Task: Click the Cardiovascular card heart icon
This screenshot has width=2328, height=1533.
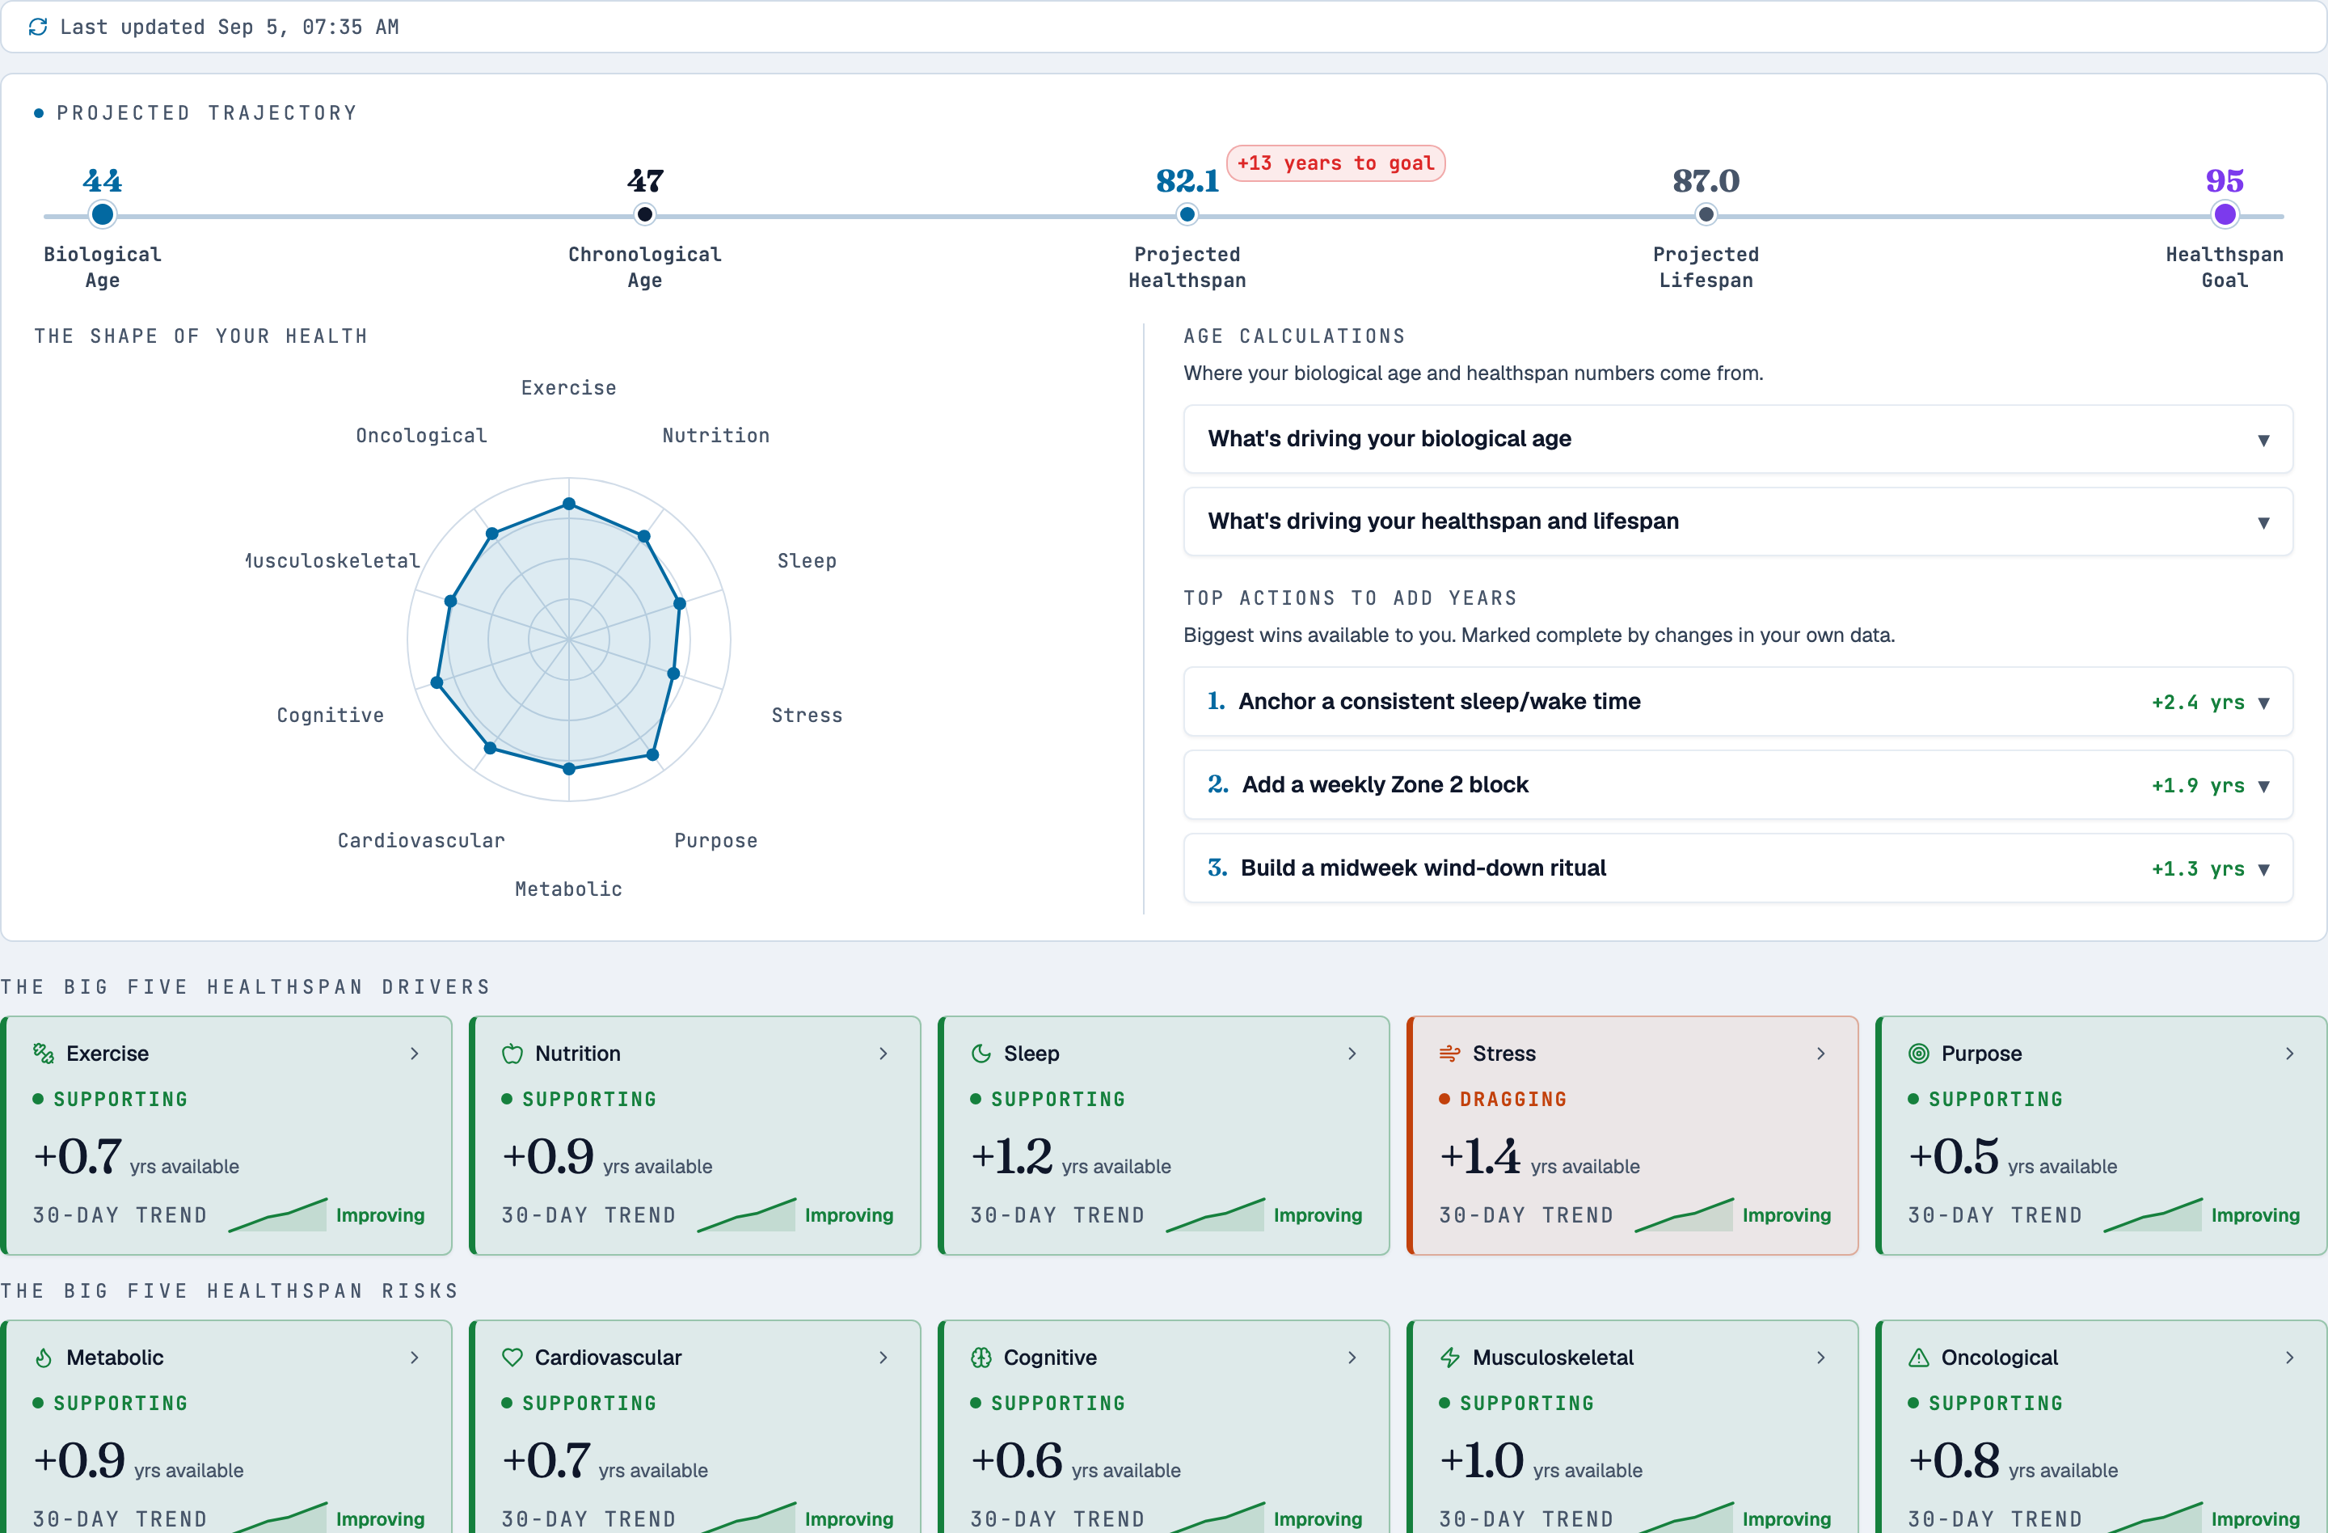Action: pyautogui.click(x=512, y=1357)
